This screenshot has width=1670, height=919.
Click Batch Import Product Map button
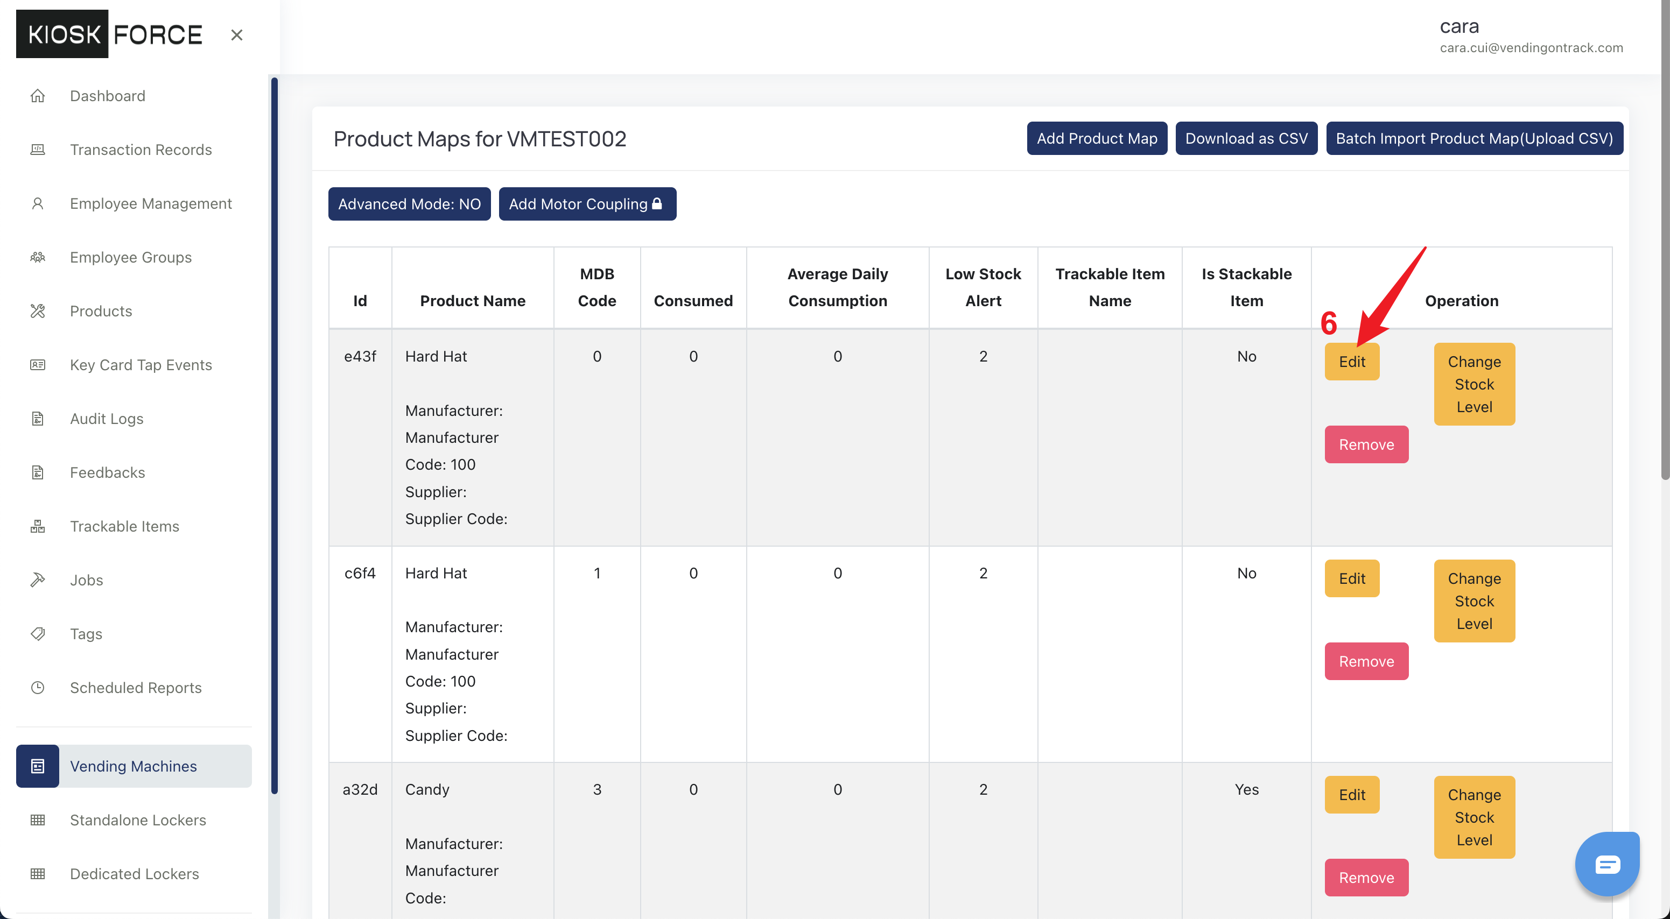click(1474, 138)
